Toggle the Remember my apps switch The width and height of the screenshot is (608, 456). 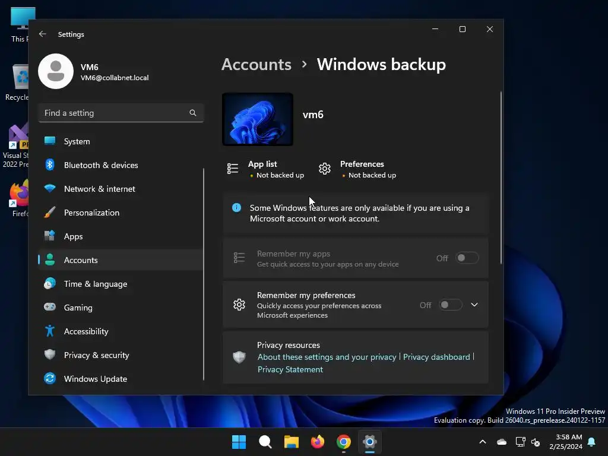pos(467,258)
